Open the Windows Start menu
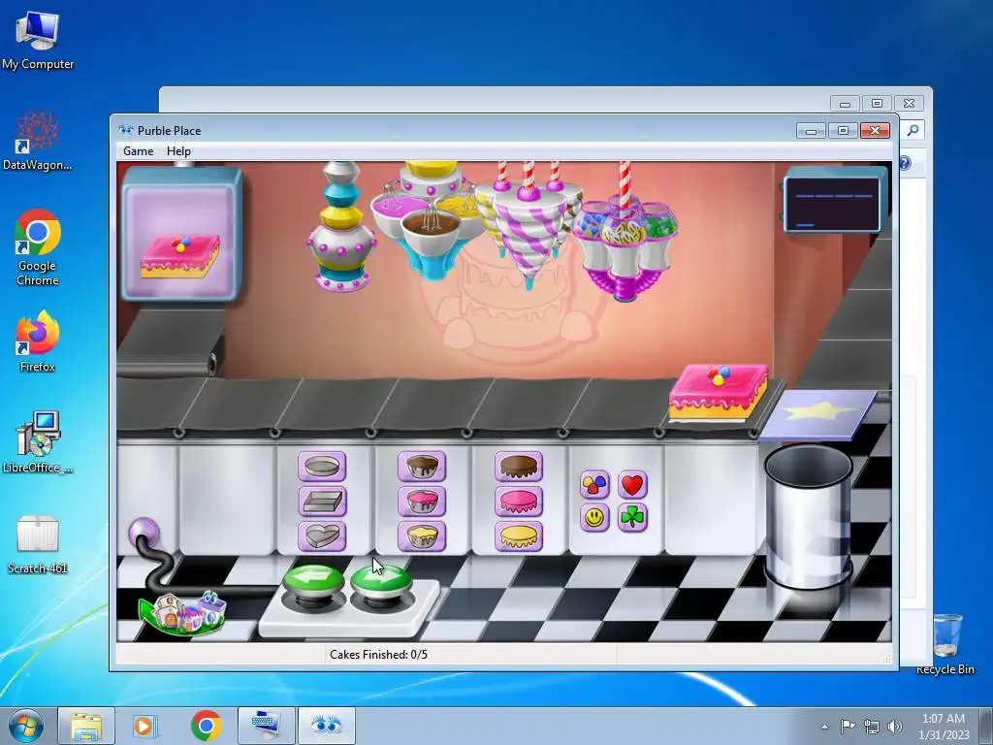 coord(25,726)
